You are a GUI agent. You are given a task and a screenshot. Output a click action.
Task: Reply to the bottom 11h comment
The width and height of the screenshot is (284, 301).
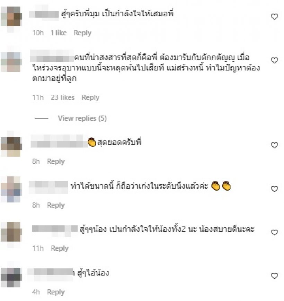coord(60,248)
